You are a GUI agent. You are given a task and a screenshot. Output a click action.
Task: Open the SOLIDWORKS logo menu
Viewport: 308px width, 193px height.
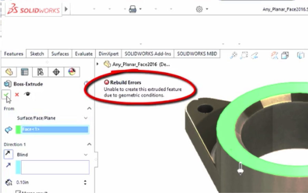pos(34,10)
